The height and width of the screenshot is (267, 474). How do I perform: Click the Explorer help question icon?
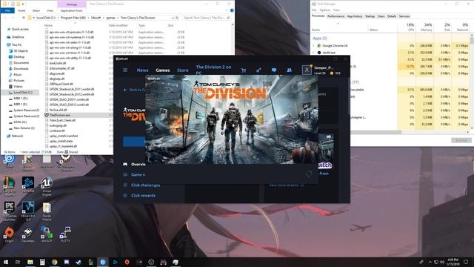point(232,10)
